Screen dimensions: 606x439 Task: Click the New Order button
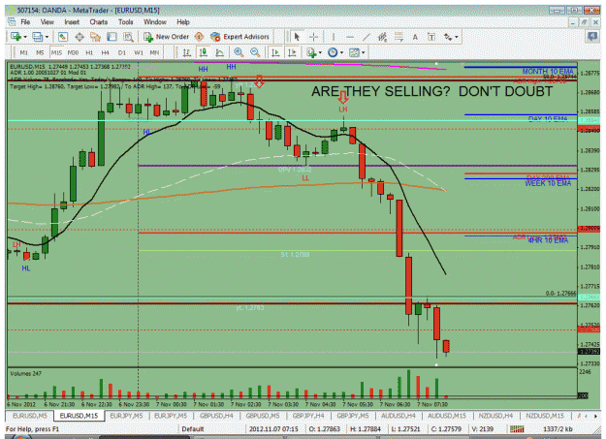pyautogui.click(x=166, y=37)
